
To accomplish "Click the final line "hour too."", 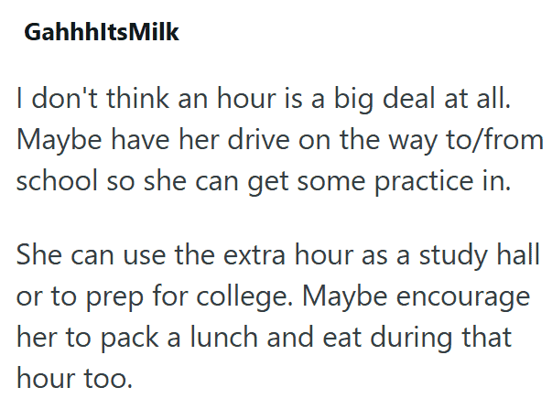I will 74,378.
